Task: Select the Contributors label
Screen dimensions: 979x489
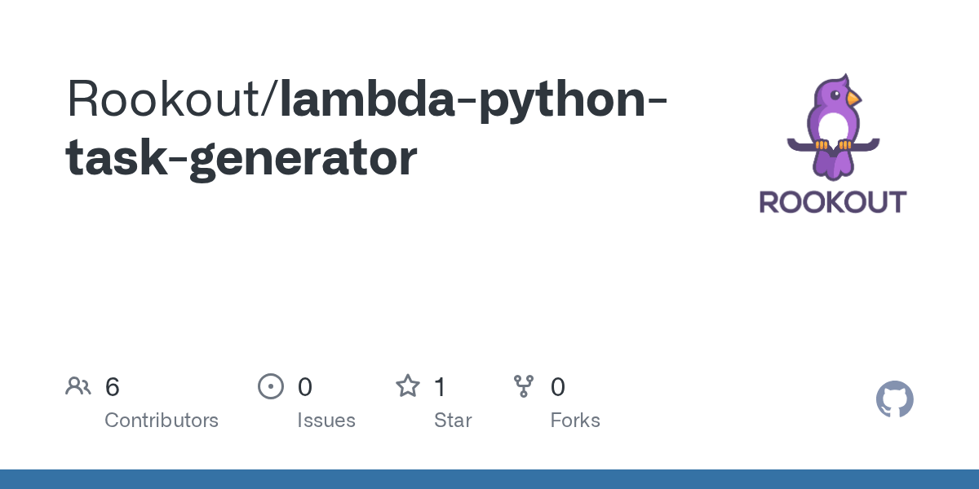Action: coord(162,421)
